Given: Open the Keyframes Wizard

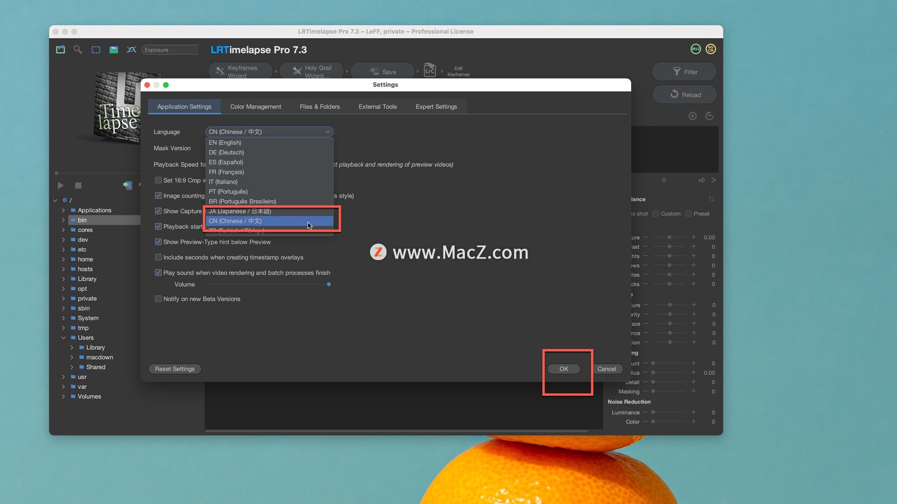Looking at the screenshot, I should (x=241, y=71).
